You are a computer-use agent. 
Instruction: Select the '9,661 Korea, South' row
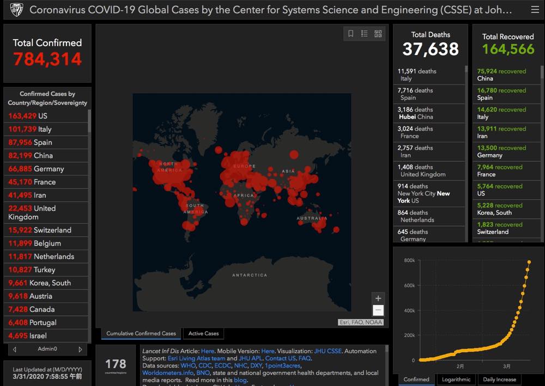coord(46,283)
